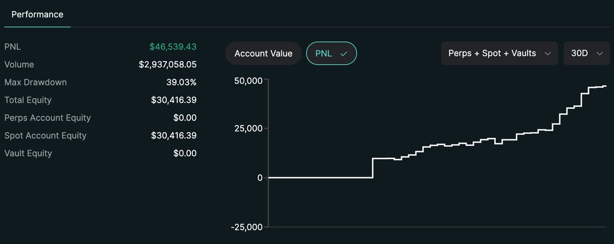Viewport: 614px width, 244px height.
Task: Click the -25,000 y-axis label
Action: coord(246,227)
